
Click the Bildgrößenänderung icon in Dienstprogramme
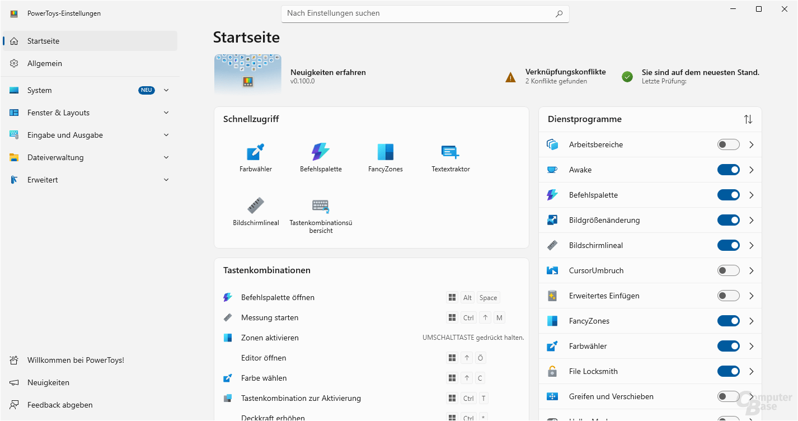pos(552,220)
